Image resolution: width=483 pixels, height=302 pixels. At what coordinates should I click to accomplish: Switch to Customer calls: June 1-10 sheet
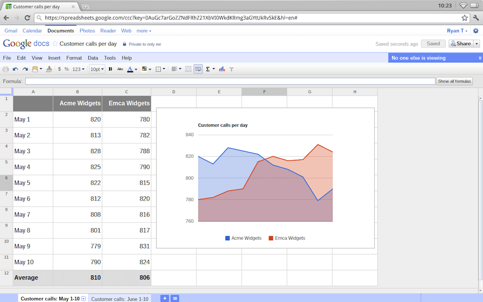[120, 299]
